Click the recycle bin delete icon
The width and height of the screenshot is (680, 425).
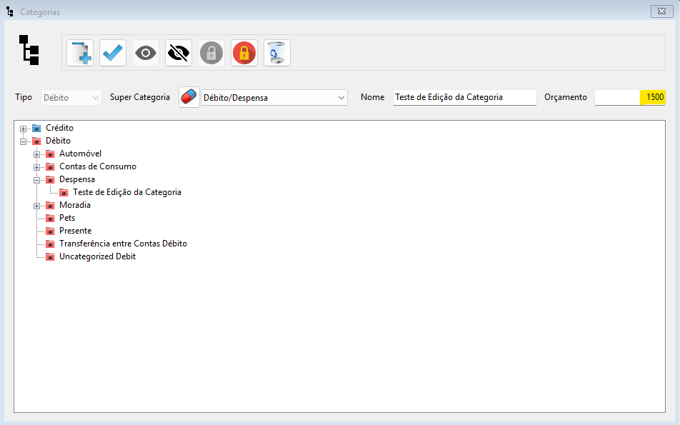pos(277,54)
